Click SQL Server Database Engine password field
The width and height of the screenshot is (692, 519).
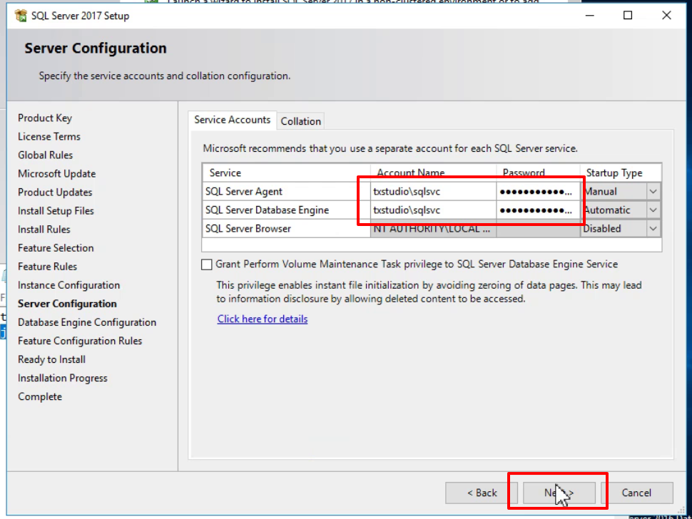click(x=538, y=210)
